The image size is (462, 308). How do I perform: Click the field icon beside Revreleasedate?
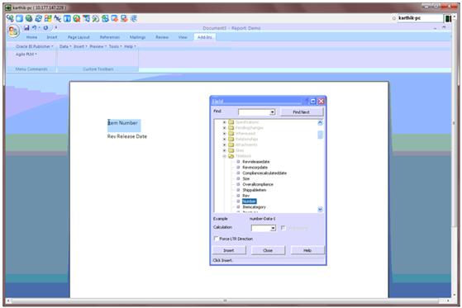(238, 162)
